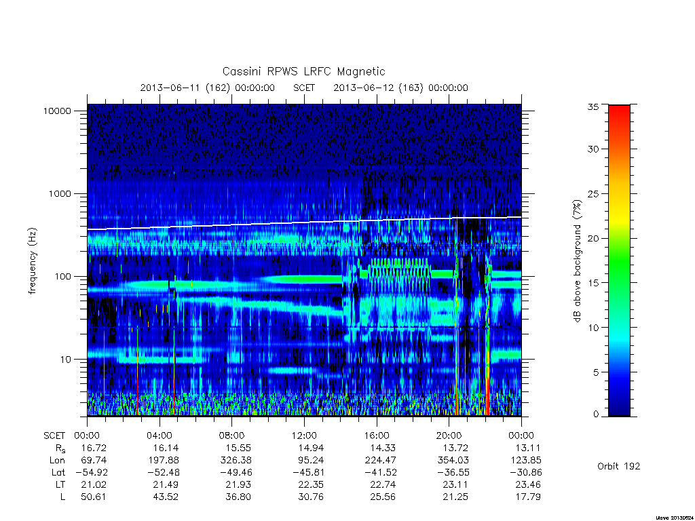Click the 16:00 SCET time marker
The width and height of the screenshot is (695, 521).
376,436
